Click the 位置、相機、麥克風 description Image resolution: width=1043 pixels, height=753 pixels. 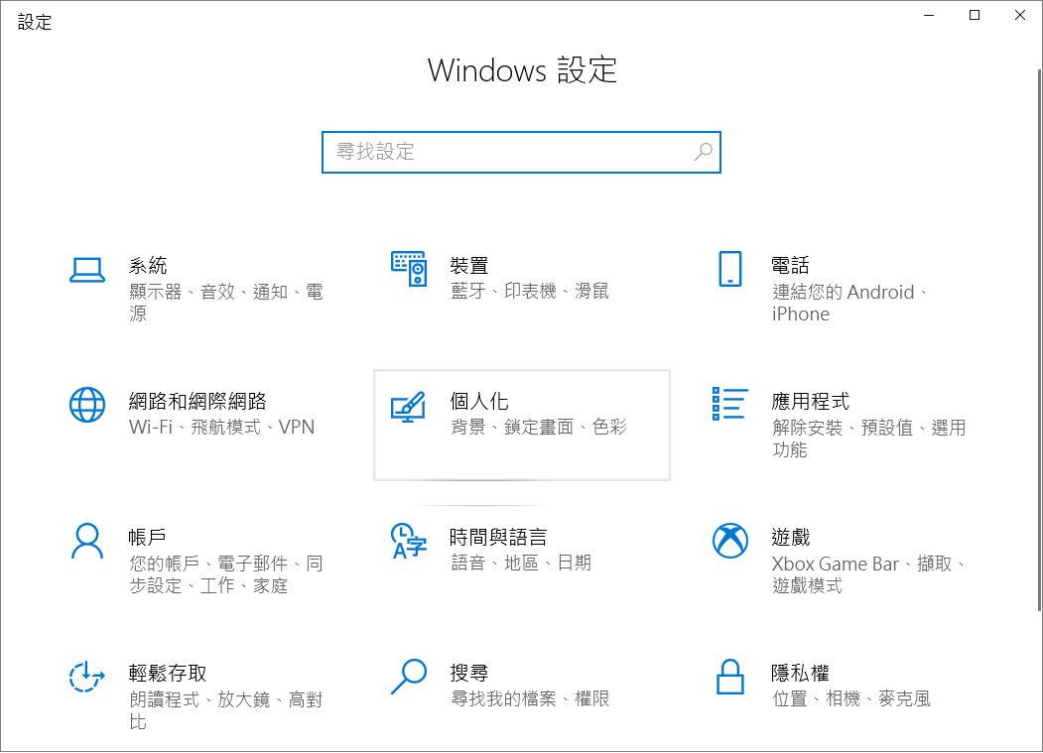(x=850, y=699)
